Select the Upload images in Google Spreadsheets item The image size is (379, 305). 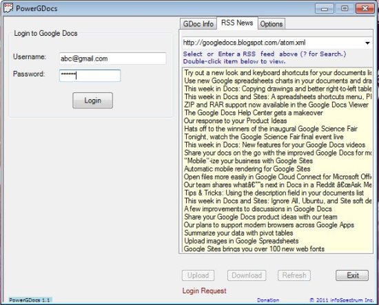coord(241,241)
